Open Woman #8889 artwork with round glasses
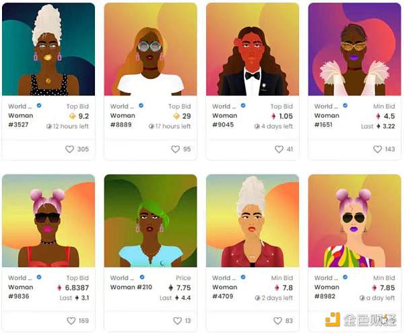The image size is (404, 334). point(150,49)
